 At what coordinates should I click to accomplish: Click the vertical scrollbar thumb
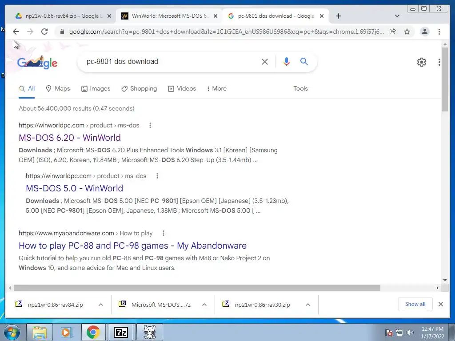[445, 79]
